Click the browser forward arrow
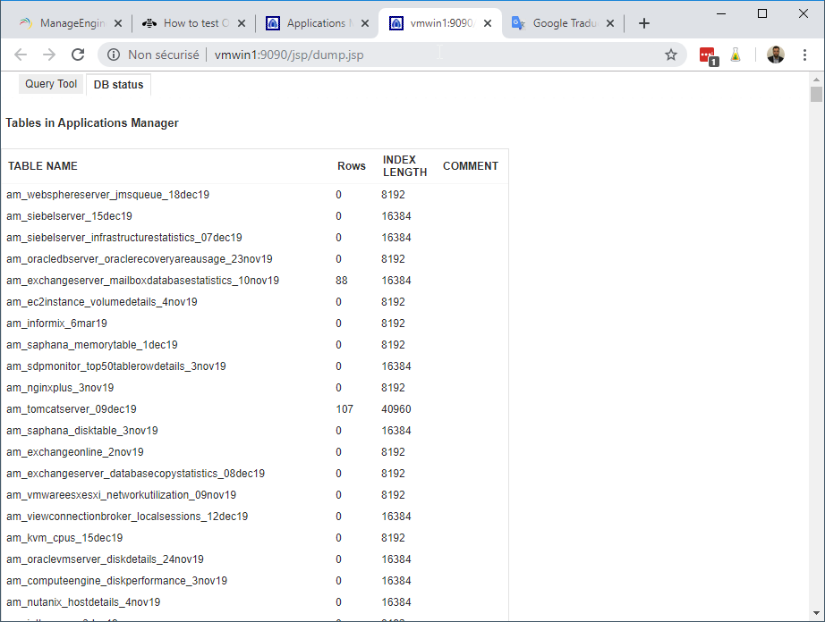Screen dimensions: 825x622 tap(49, 55)
